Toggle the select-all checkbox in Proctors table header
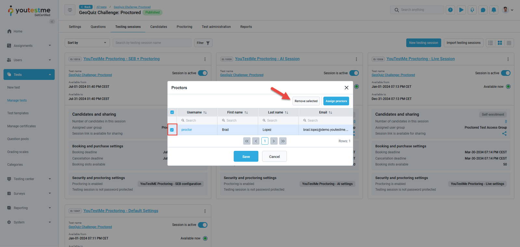 172,112
